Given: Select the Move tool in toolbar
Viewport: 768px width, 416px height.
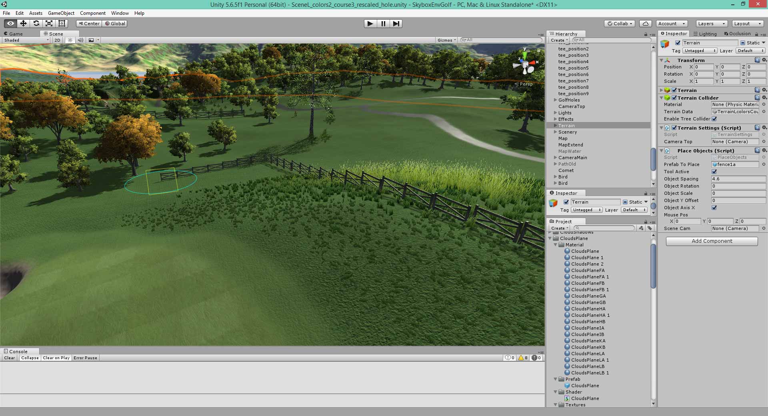Looking at the screenshot, I should tap(23, 24).
